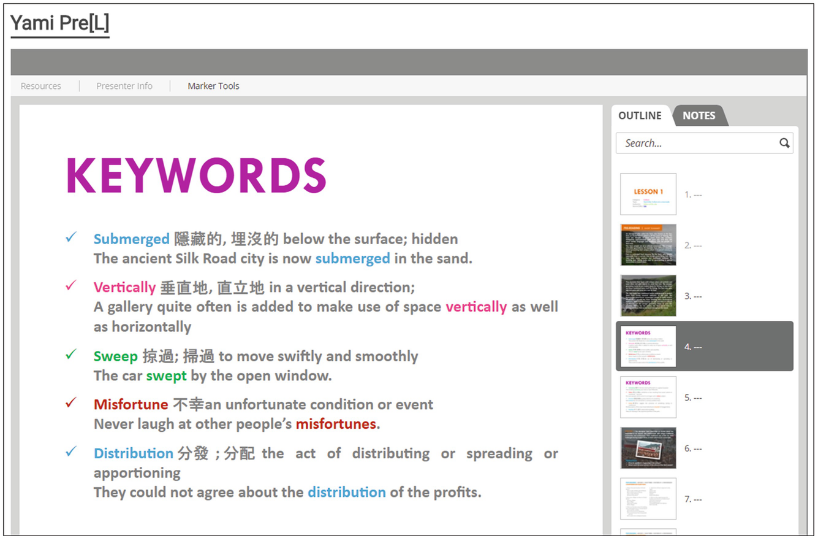This screenshot has width=818, height=538.
Task: Click the red checkmark beside Misfortune
Action: (x=72, y=403)
